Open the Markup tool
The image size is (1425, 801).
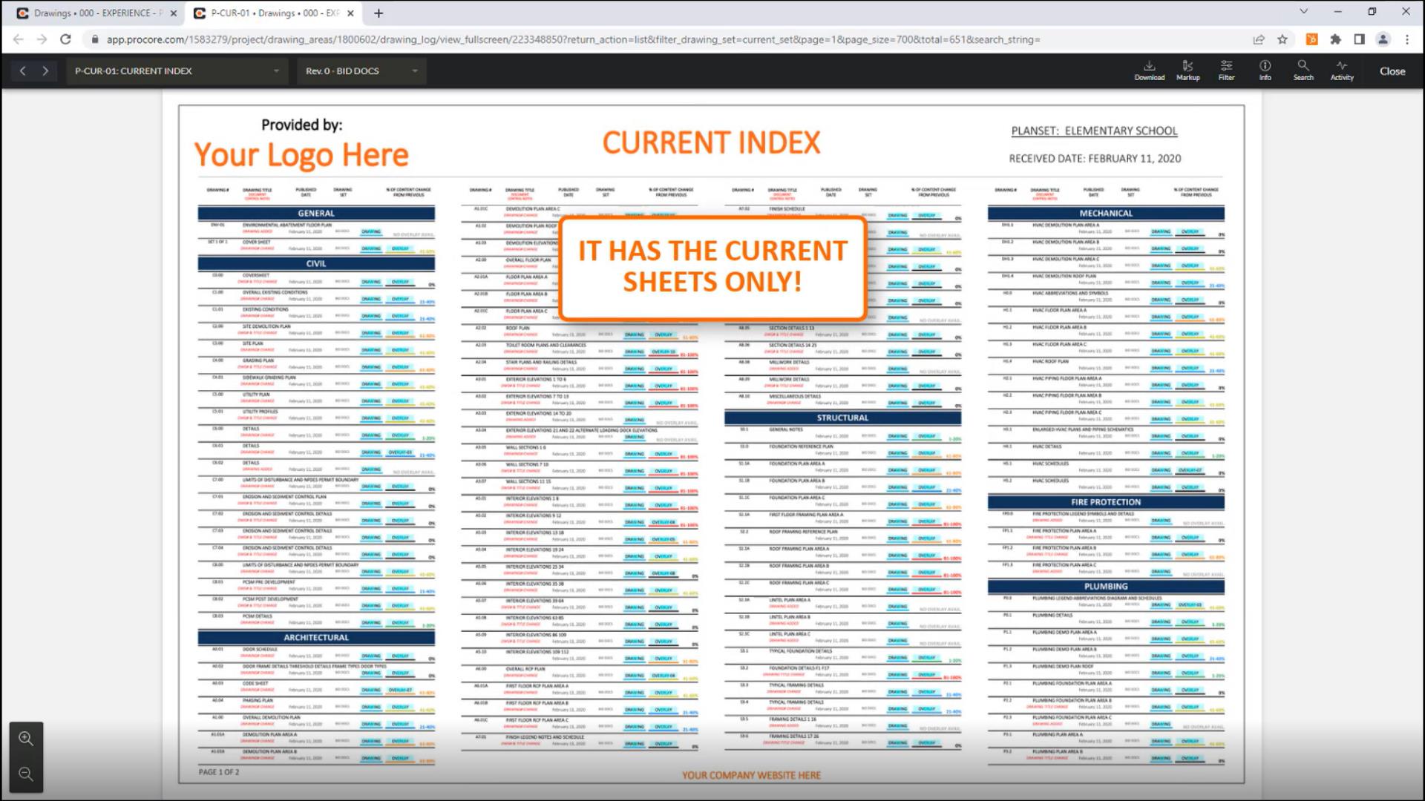(x=1187, y=70)
